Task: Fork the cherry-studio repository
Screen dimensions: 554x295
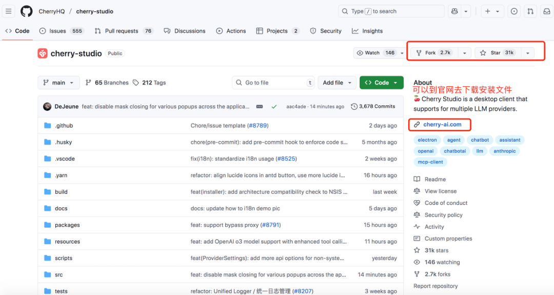Action: click(434, 53)
